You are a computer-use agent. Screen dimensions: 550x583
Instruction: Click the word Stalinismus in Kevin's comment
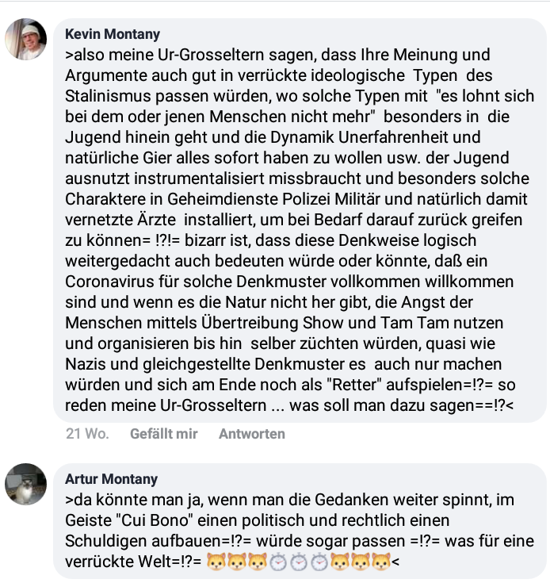[x=108, y=96]
